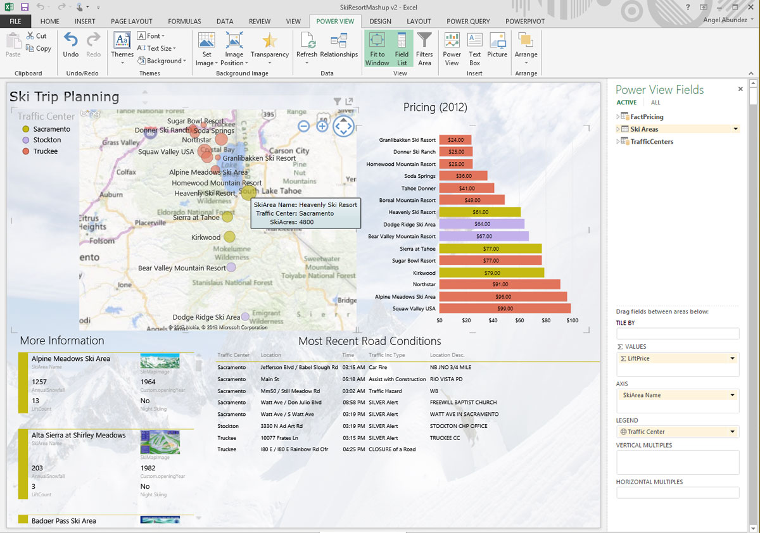
Task: Click the Set Image button
Action: pos(206,49)
